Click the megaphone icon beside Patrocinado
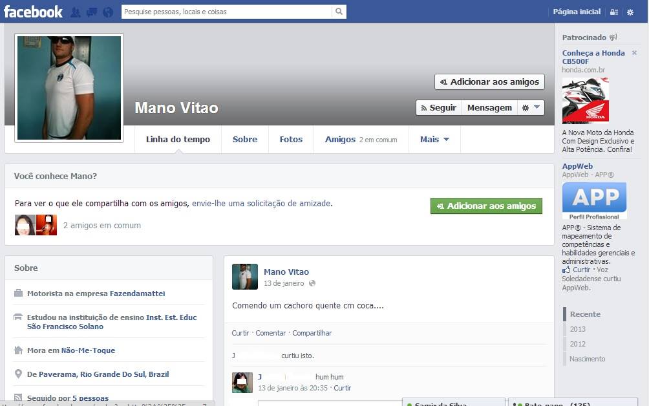The height and width of the screenshot is (406, 649). point(613,37)
